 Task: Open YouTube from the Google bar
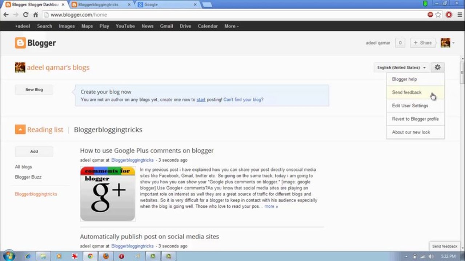click(125, 26)
